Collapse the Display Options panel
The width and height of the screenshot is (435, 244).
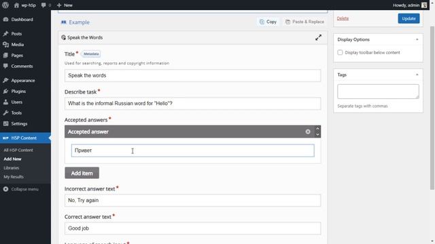pos(417,39)
